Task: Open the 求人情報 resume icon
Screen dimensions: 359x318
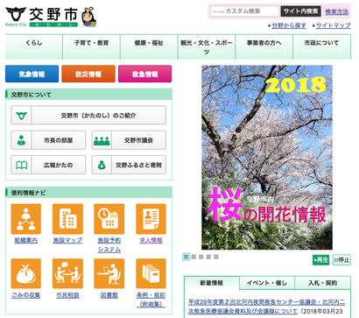Action: pos(151,219)
